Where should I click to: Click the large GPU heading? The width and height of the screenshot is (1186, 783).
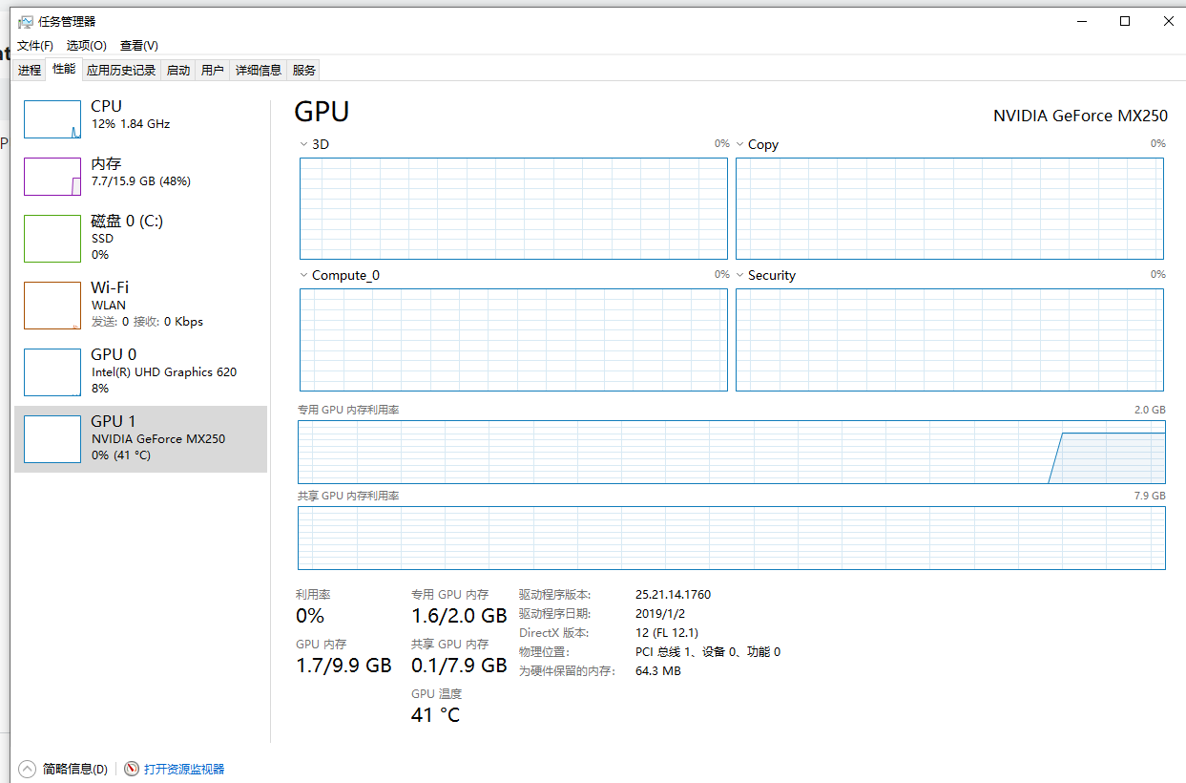(322, 112)
